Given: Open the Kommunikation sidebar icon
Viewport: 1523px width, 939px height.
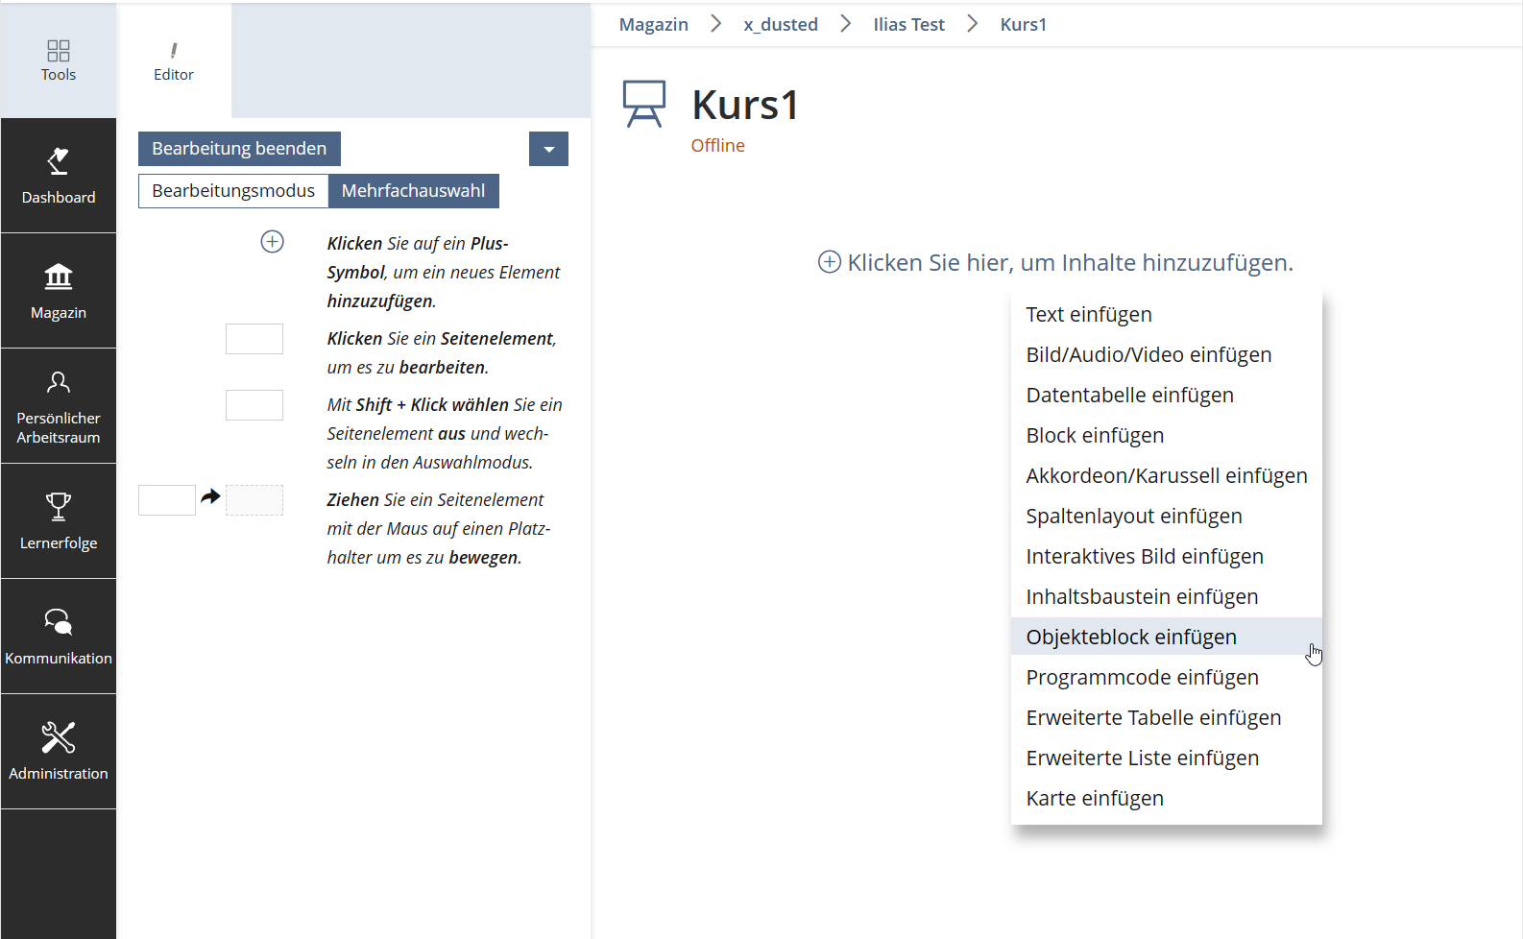Looking at the screenshot, I should tap(59, 622).
